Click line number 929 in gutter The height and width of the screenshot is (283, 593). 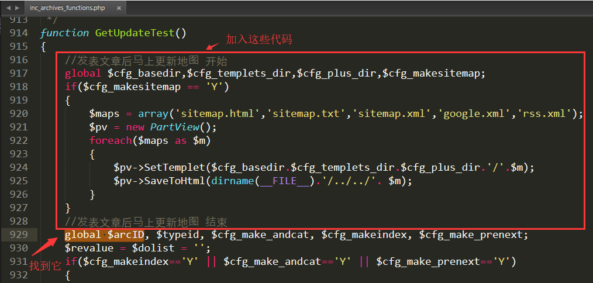coord(19,235)
